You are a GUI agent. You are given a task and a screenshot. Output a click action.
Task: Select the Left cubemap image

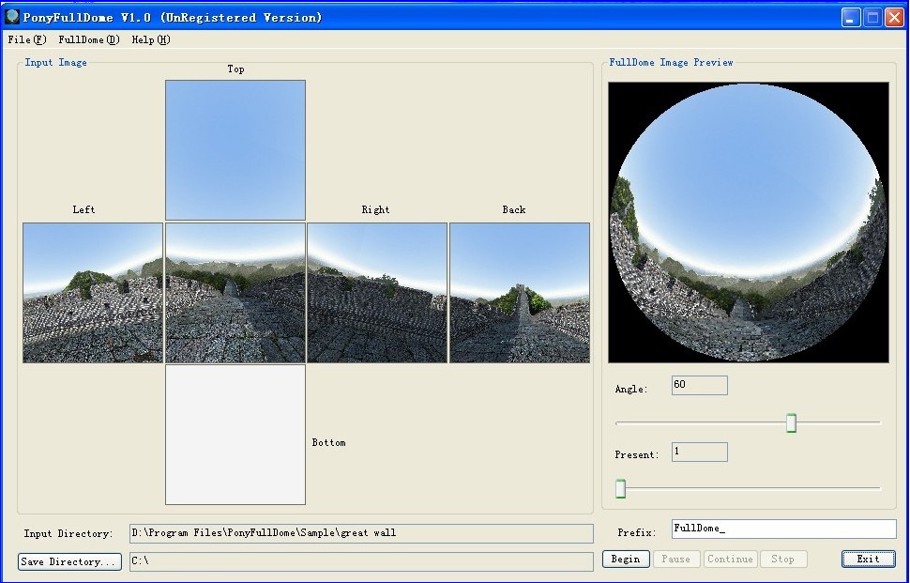tap(91, 292)
